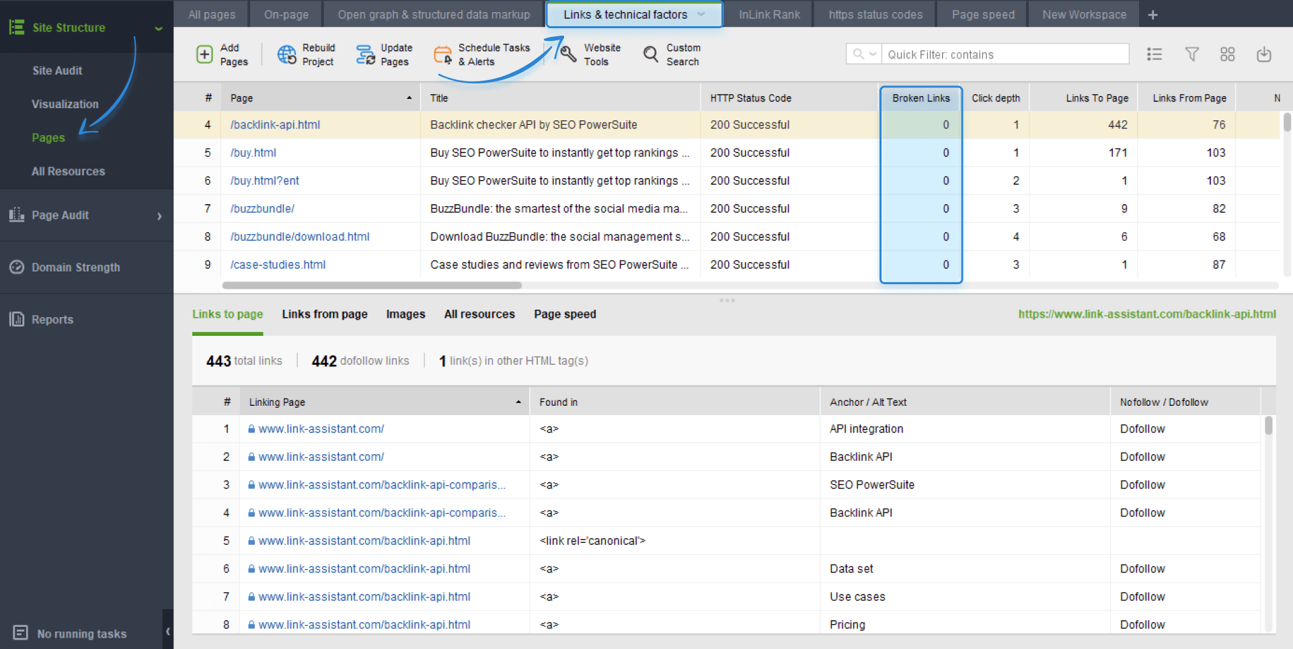
Task: Switch to the On-page tab
Action: pos(286,14)
